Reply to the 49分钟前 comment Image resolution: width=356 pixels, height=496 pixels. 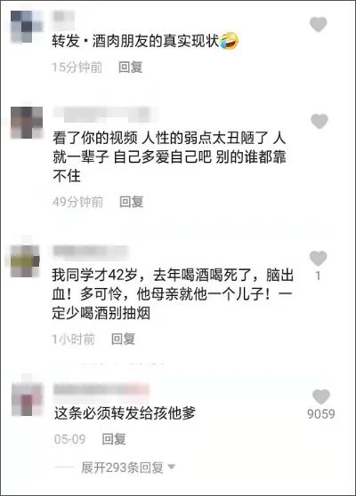pos(132,202)
